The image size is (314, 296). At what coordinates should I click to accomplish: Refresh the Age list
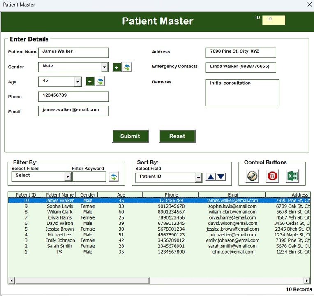click(100, 81)
